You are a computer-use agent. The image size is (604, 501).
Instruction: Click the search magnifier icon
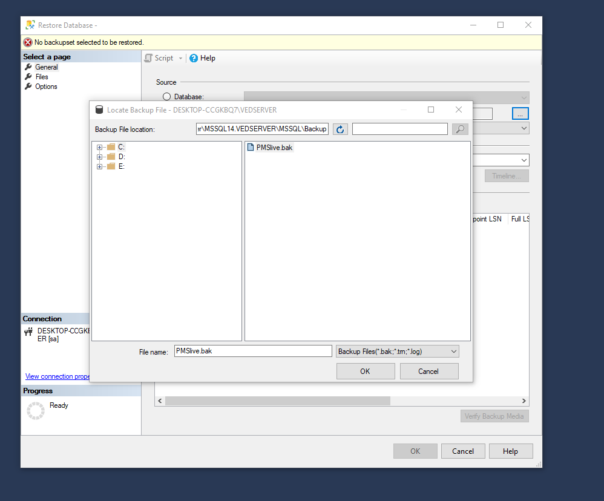[460, 129]
